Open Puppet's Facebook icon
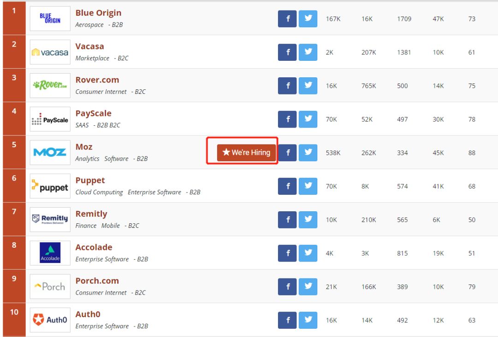Viewport: 498px width, 337px height. 287,186
